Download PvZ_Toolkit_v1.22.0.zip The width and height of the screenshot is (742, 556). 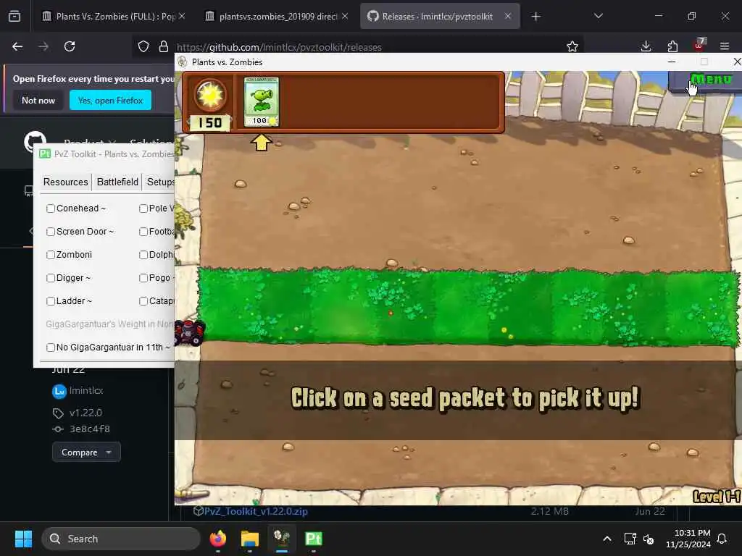click(256, 511)
